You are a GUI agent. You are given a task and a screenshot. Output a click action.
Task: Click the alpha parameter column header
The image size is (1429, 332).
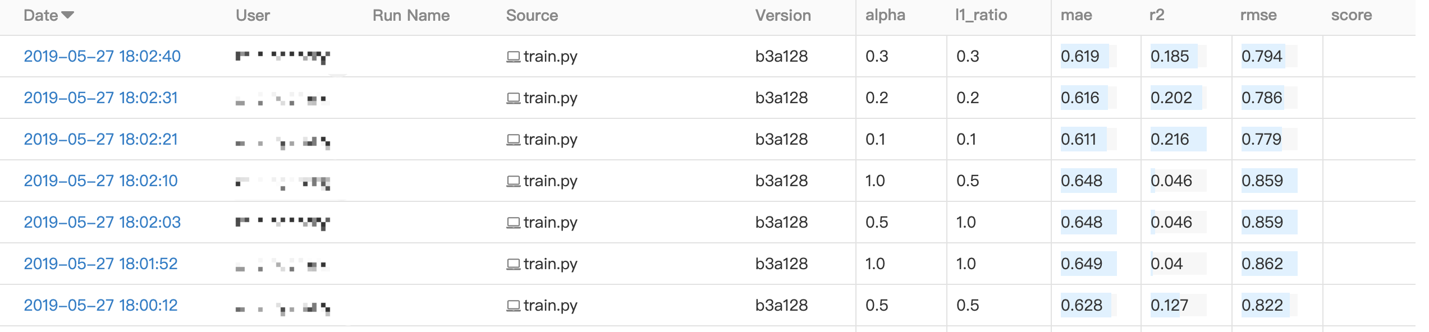[885, 15]
